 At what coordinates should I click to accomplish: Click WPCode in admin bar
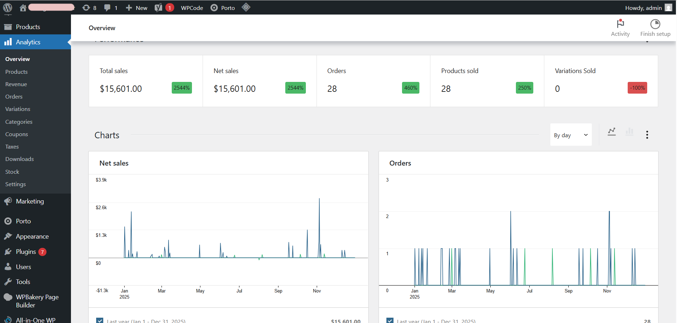[x=192, y=8]
